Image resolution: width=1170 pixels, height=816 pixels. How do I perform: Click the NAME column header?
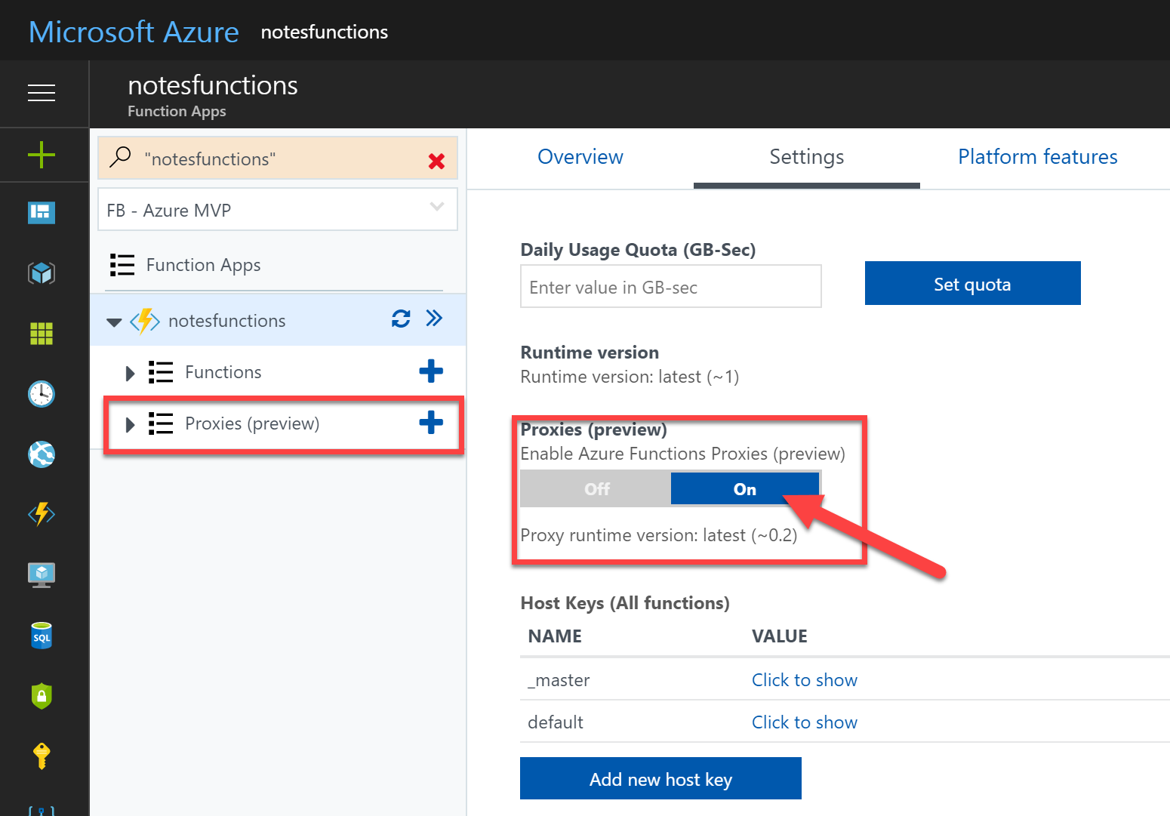point(555,636)
